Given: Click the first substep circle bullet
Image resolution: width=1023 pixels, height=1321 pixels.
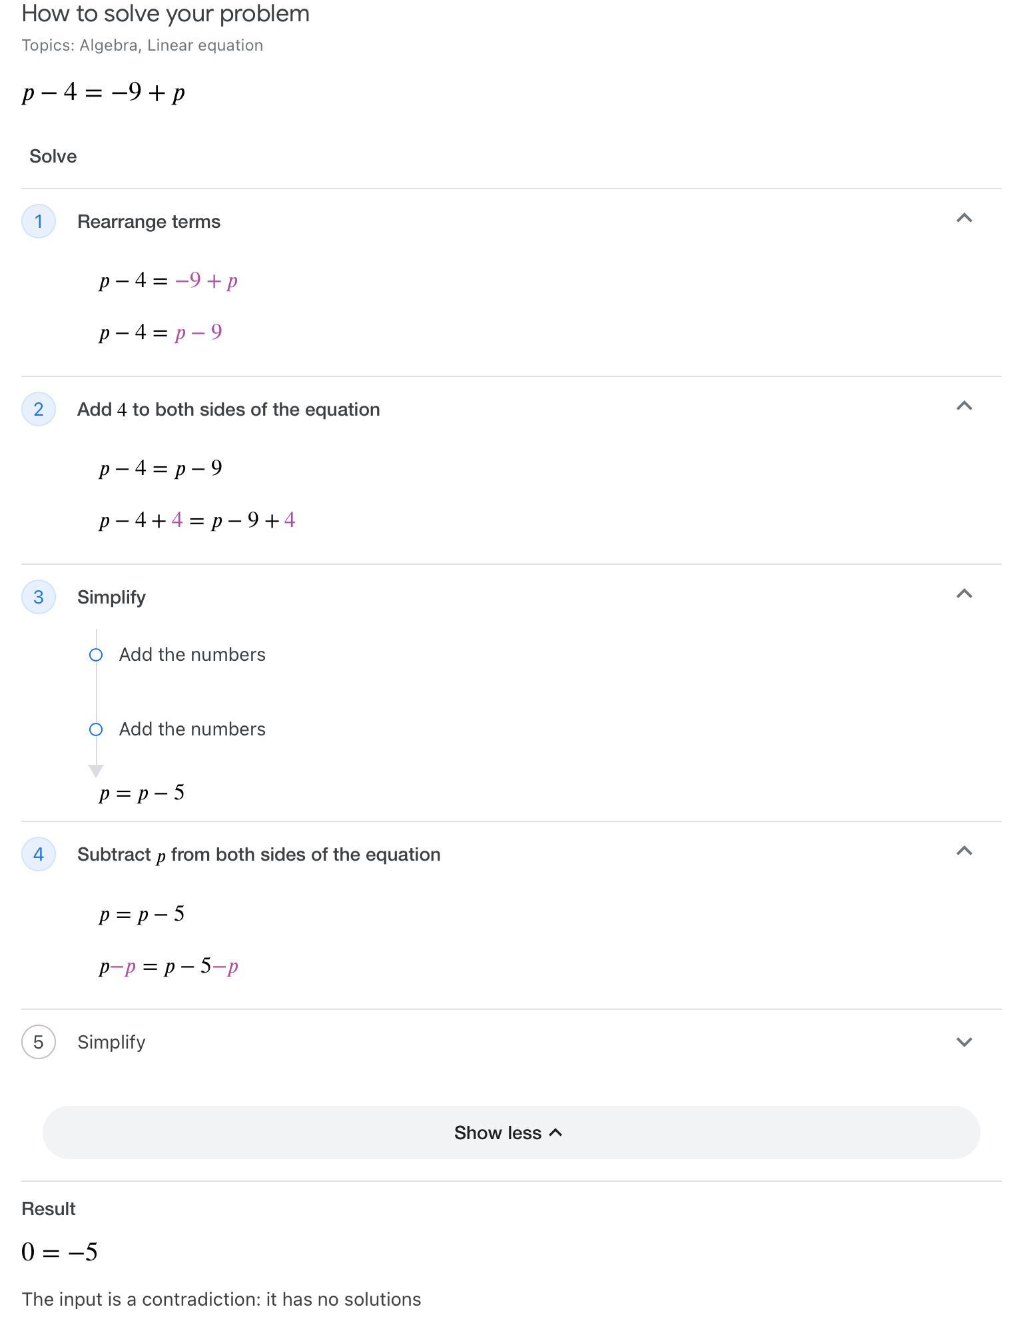Looking at the screenshot, I should pyautogui.click(x=96, y=655).
